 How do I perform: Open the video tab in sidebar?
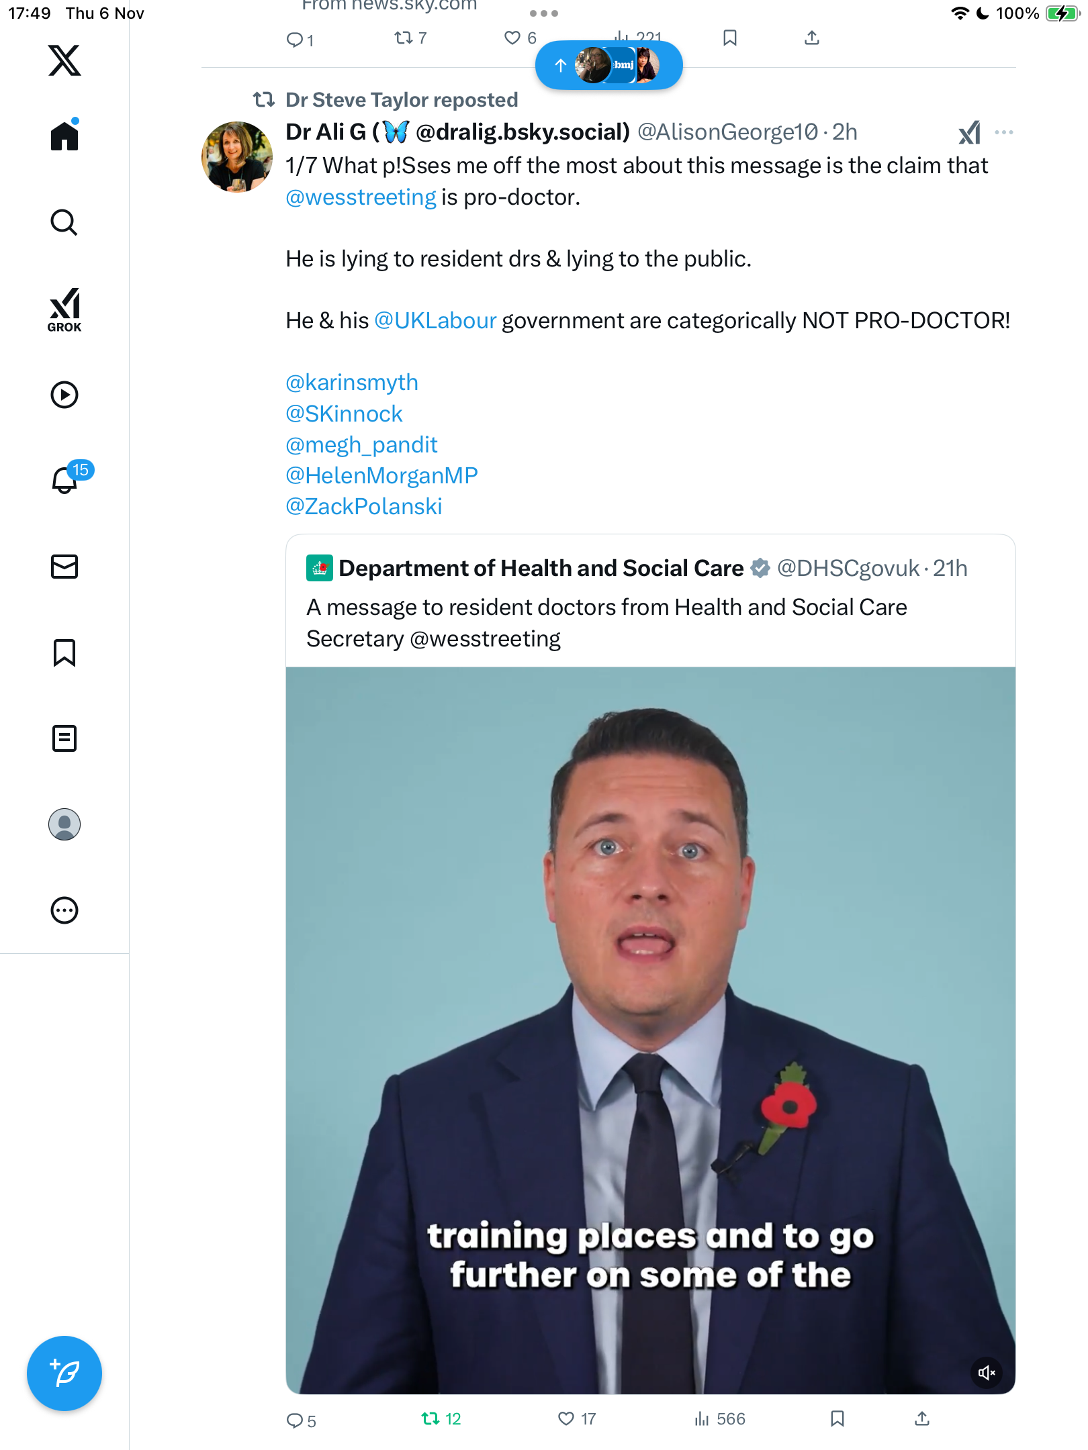click(64, 395)
